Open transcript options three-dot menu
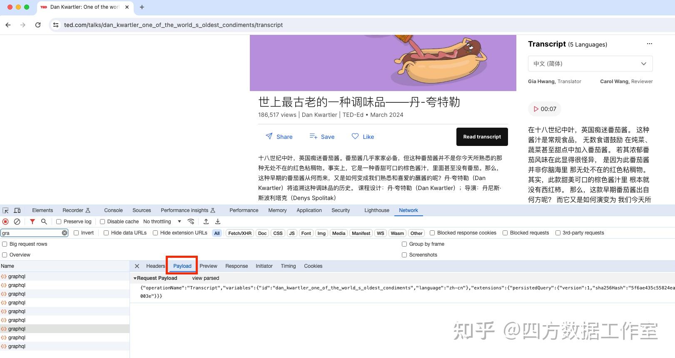Image resolution: width=675 pixels, height=358 pixels. [x=649, y=44]
